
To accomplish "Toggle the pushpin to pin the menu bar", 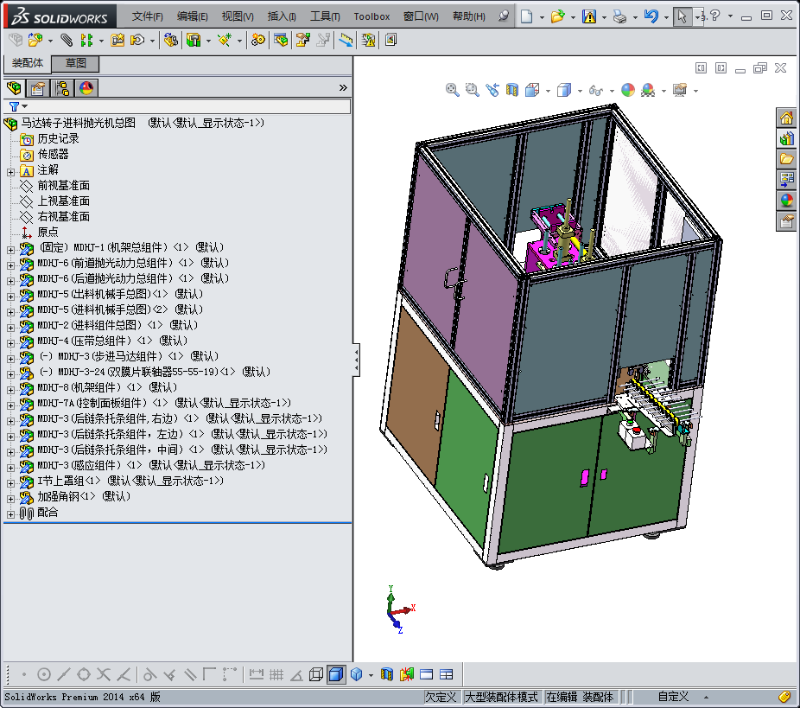I will click(504, 16).
